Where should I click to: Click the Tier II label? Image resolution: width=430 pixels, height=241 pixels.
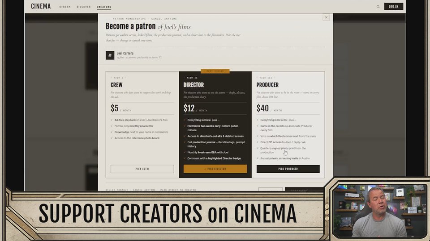[x=192, y=78]
